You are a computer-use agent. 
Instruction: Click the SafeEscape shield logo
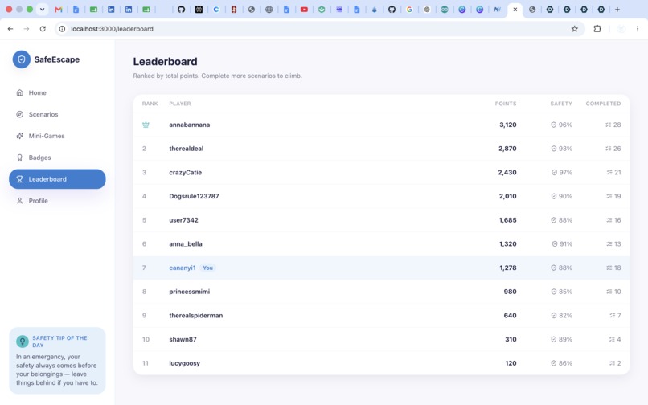pyautogui.click(x=22, y=59)
